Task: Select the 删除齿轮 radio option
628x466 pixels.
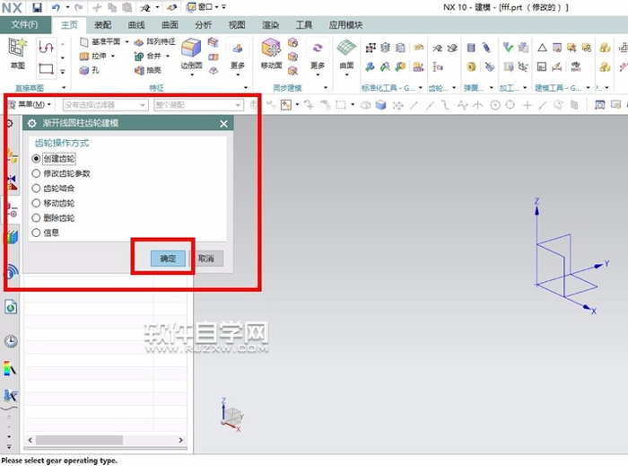Action: click(37, 218)
